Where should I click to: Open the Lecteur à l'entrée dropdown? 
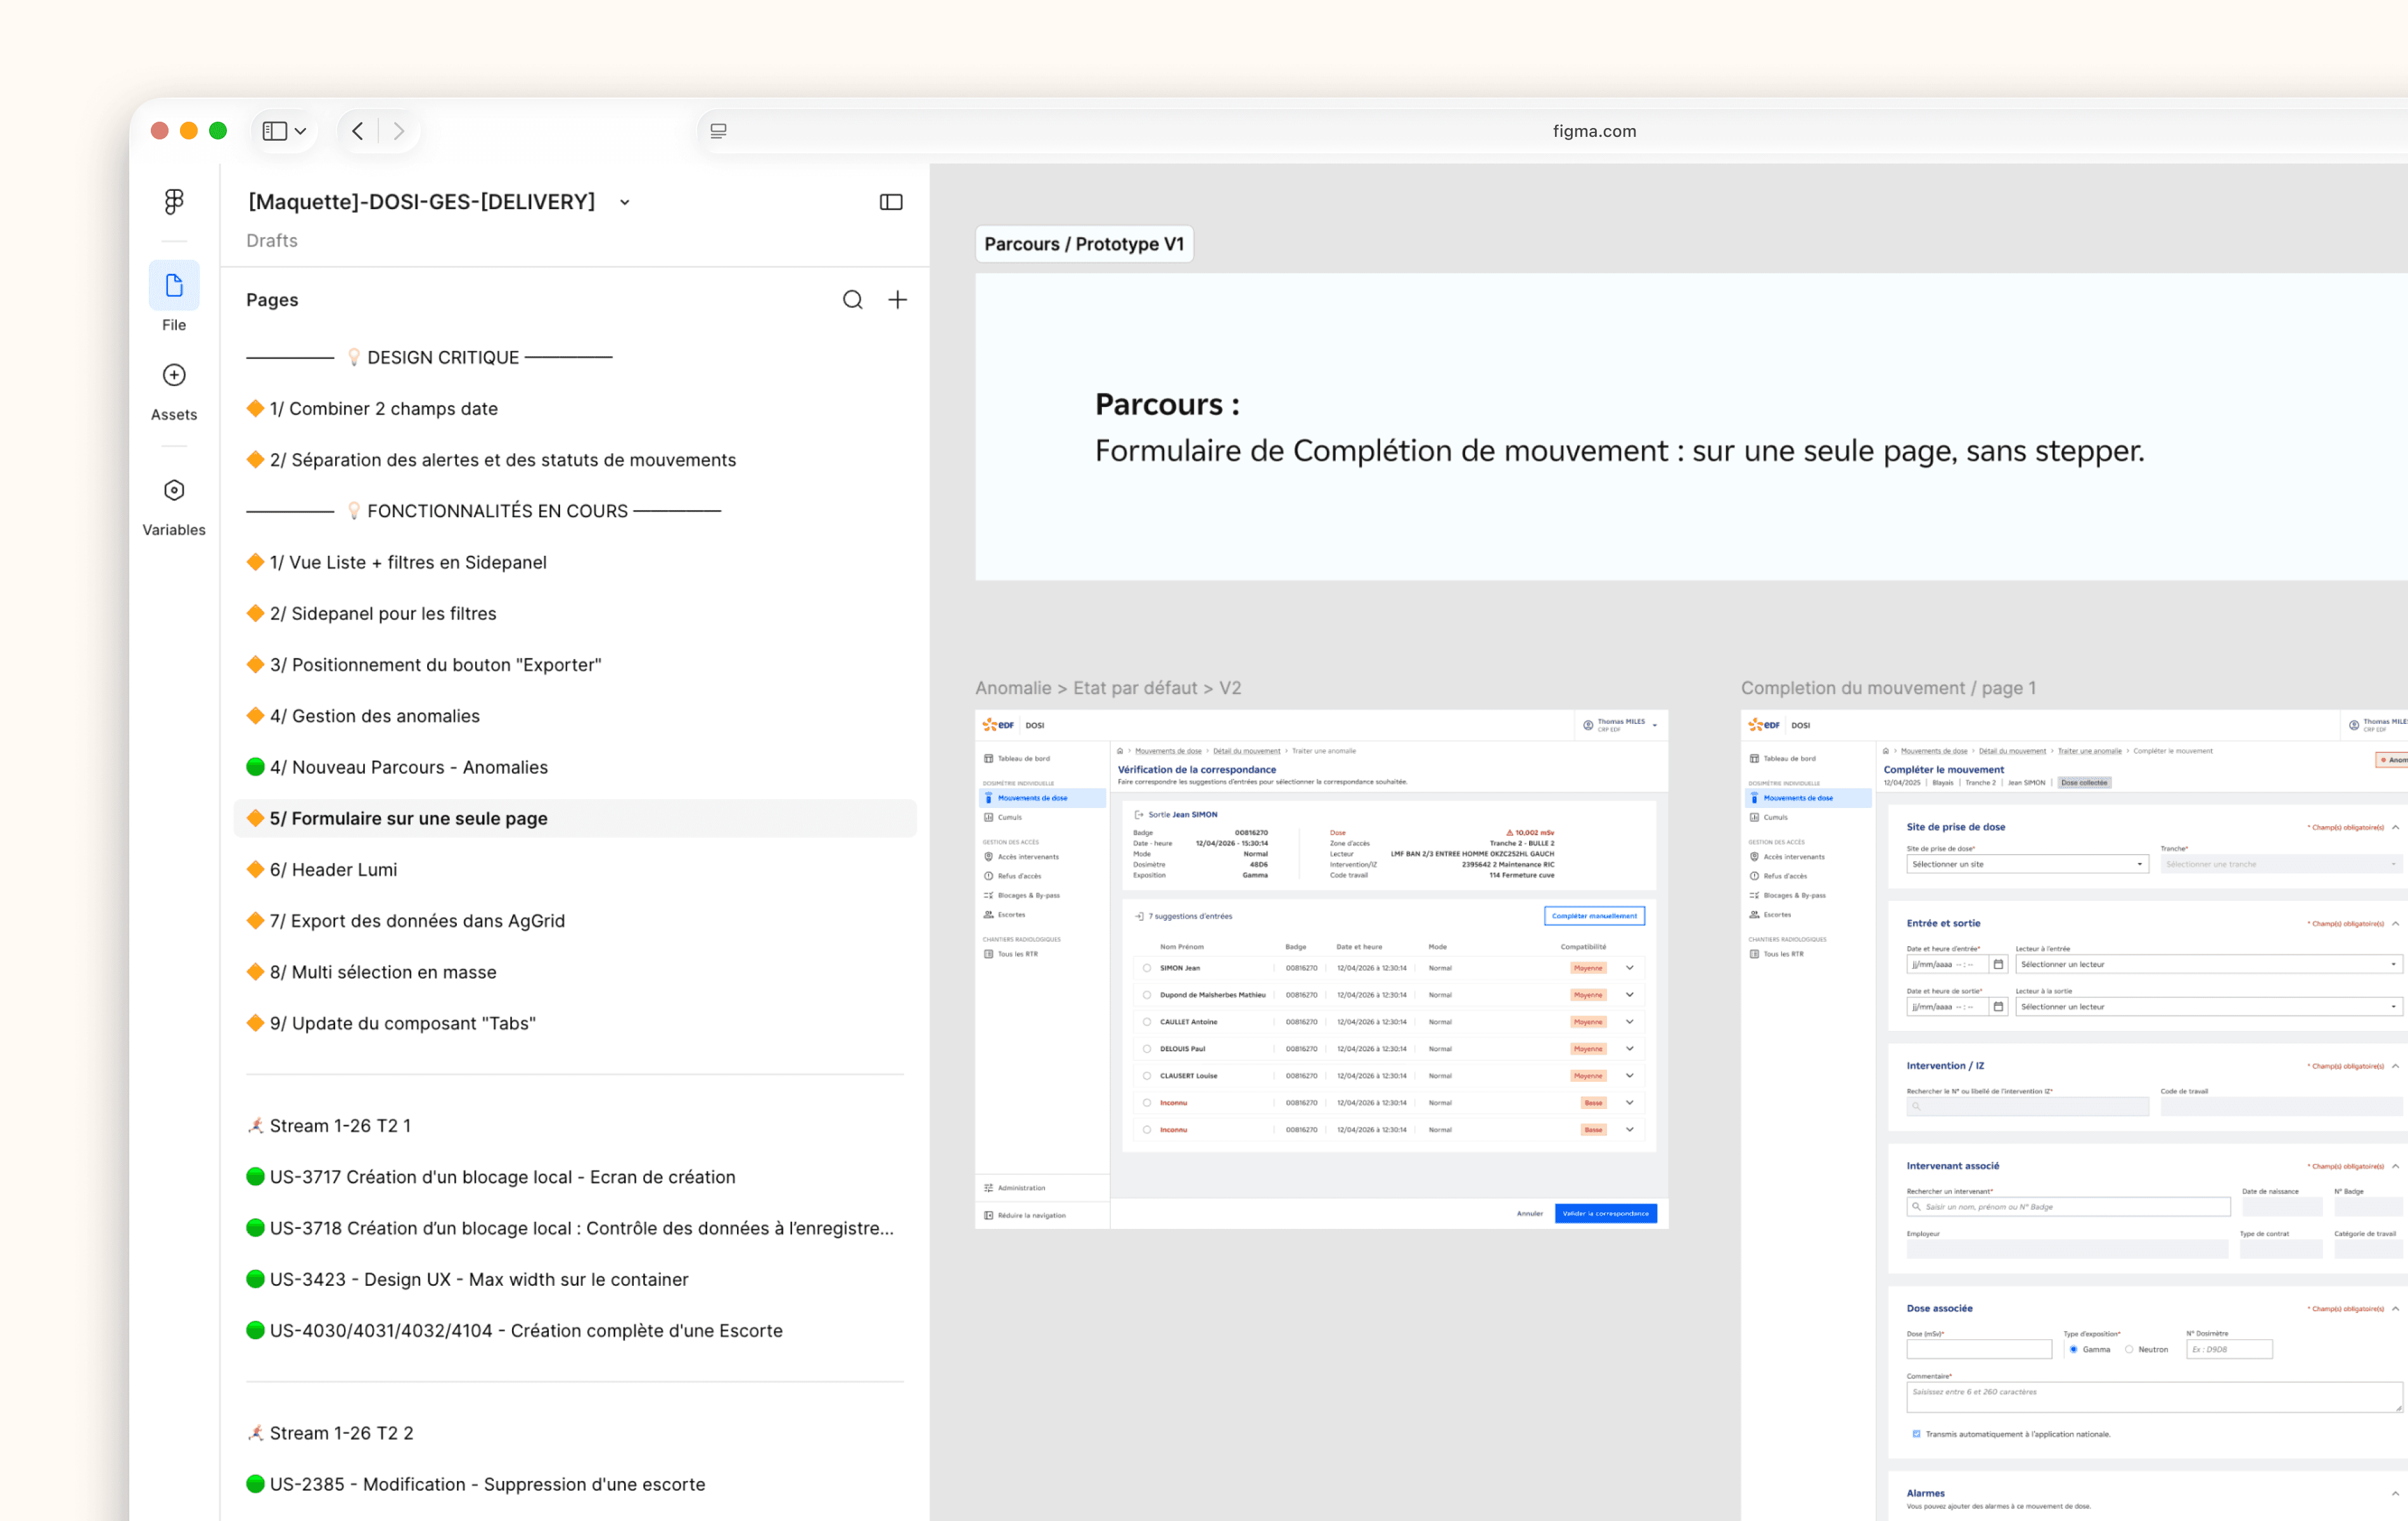[x=2208, y=964]
